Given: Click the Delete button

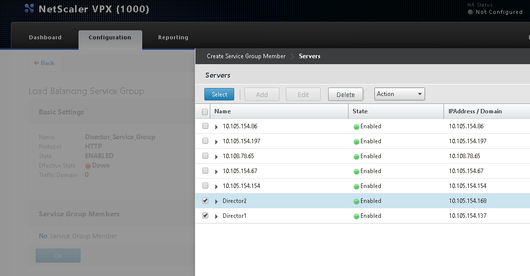Looking at the screenshot, I should point(346,94).
